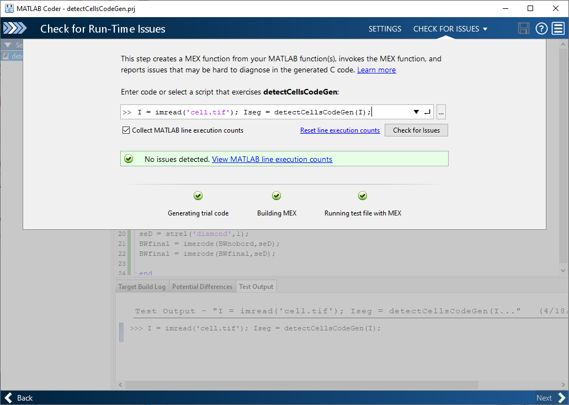Click the Building MEX label
The width and height of the screenshot is (569, 405).
[276, 213]
